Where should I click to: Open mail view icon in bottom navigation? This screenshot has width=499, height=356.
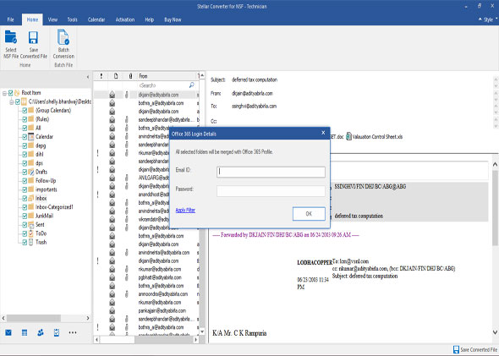click(8, 333)
